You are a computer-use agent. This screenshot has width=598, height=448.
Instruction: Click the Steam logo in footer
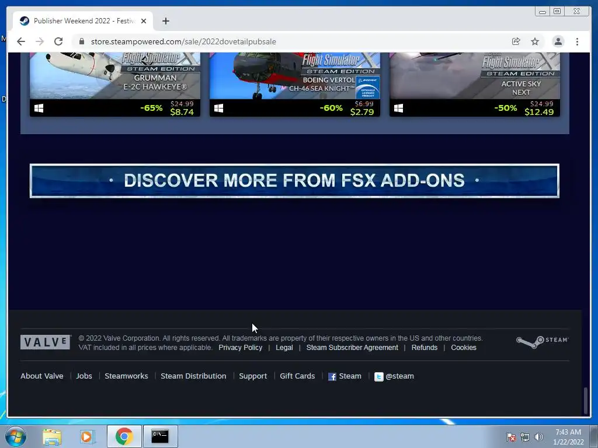pos(543,341)
